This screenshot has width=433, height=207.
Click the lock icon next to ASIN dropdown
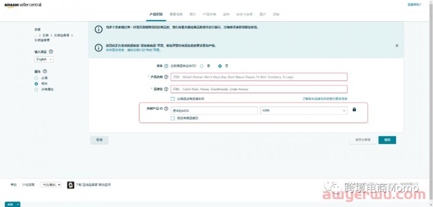[354, 109]
